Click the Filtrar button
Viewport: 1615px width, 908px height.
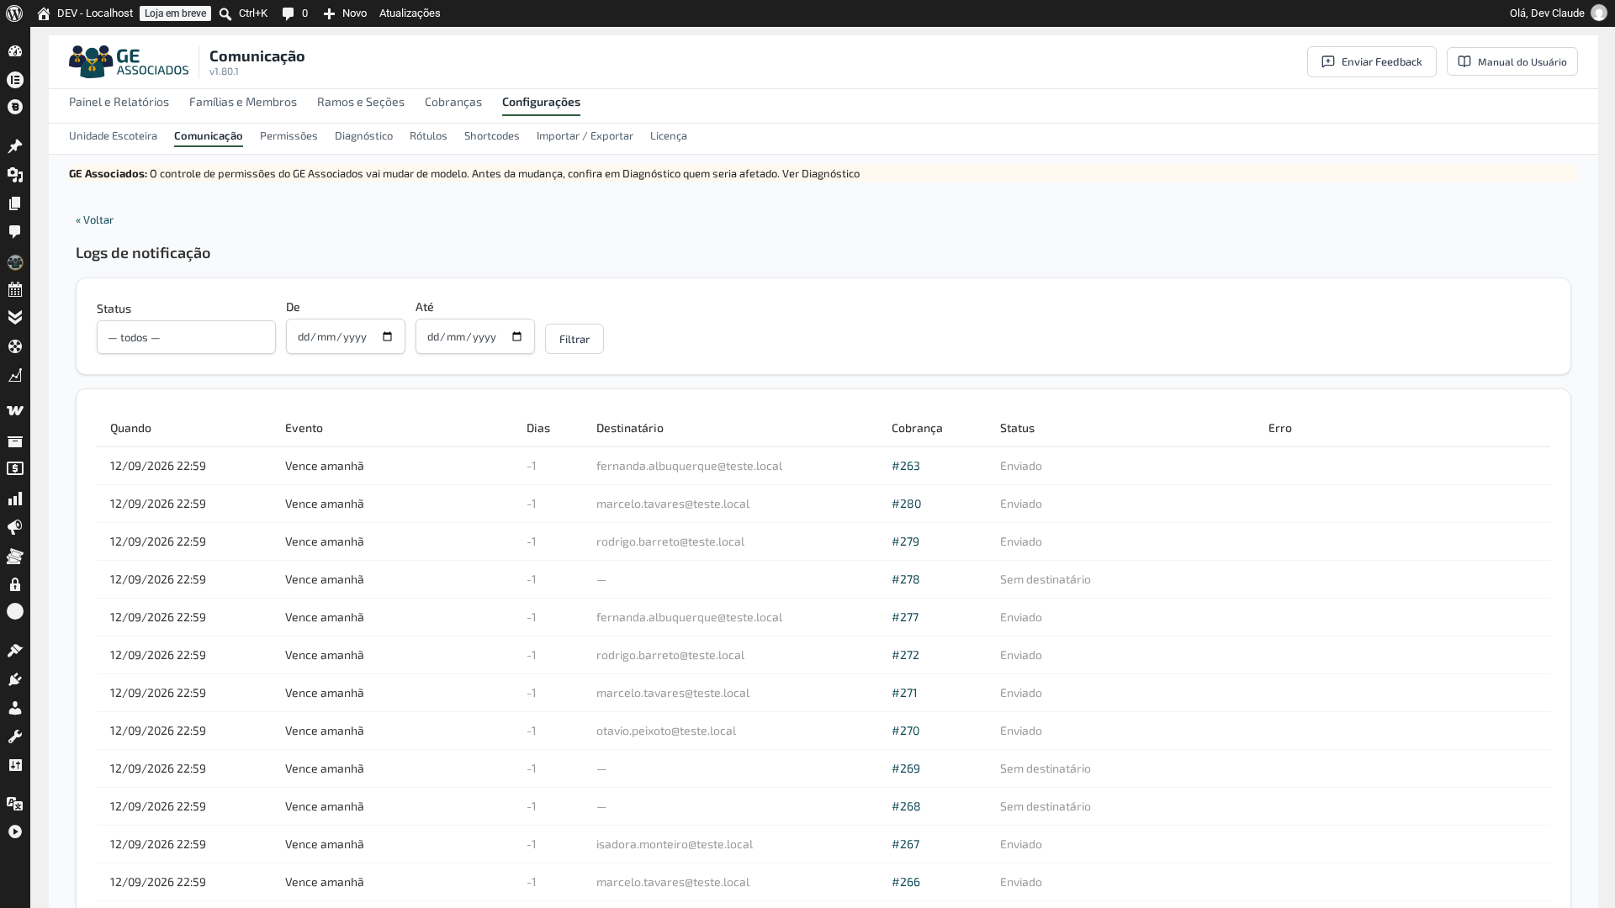575,339
